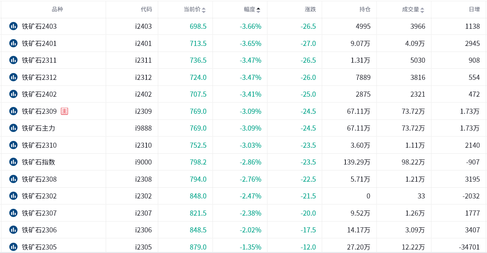Open the 铁矿石2402 contract name

[39, 94]
